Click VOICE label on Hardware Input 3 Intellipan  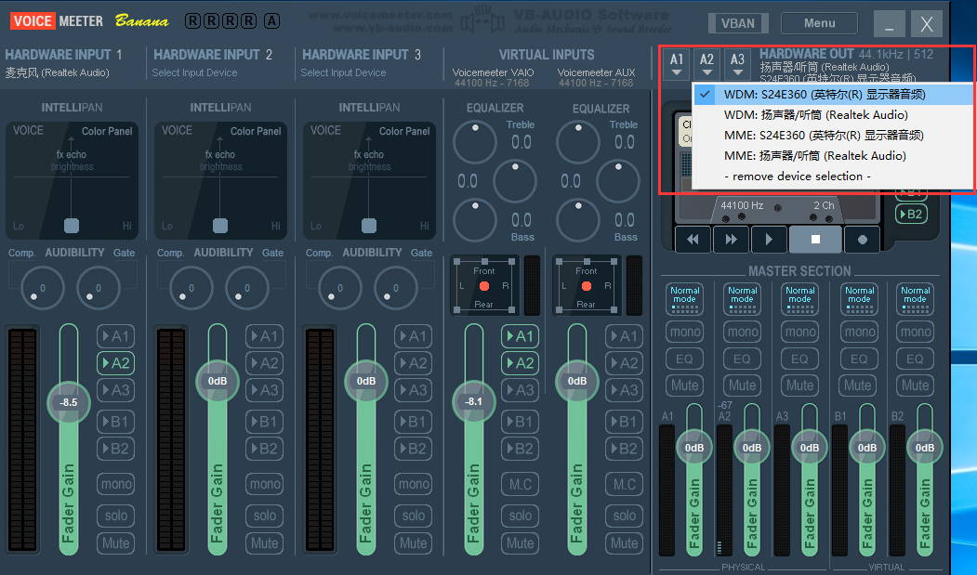pos(325,130)
